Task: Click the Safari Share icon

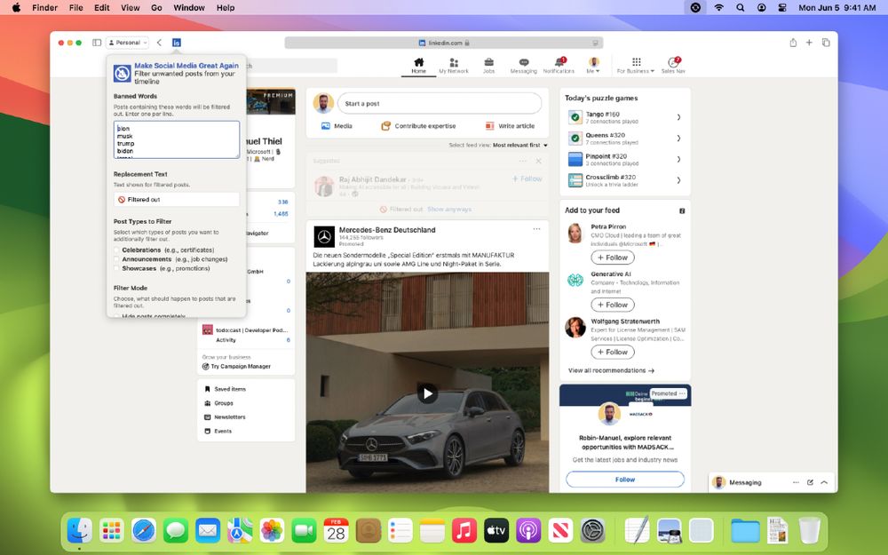Action: point(793,43)
